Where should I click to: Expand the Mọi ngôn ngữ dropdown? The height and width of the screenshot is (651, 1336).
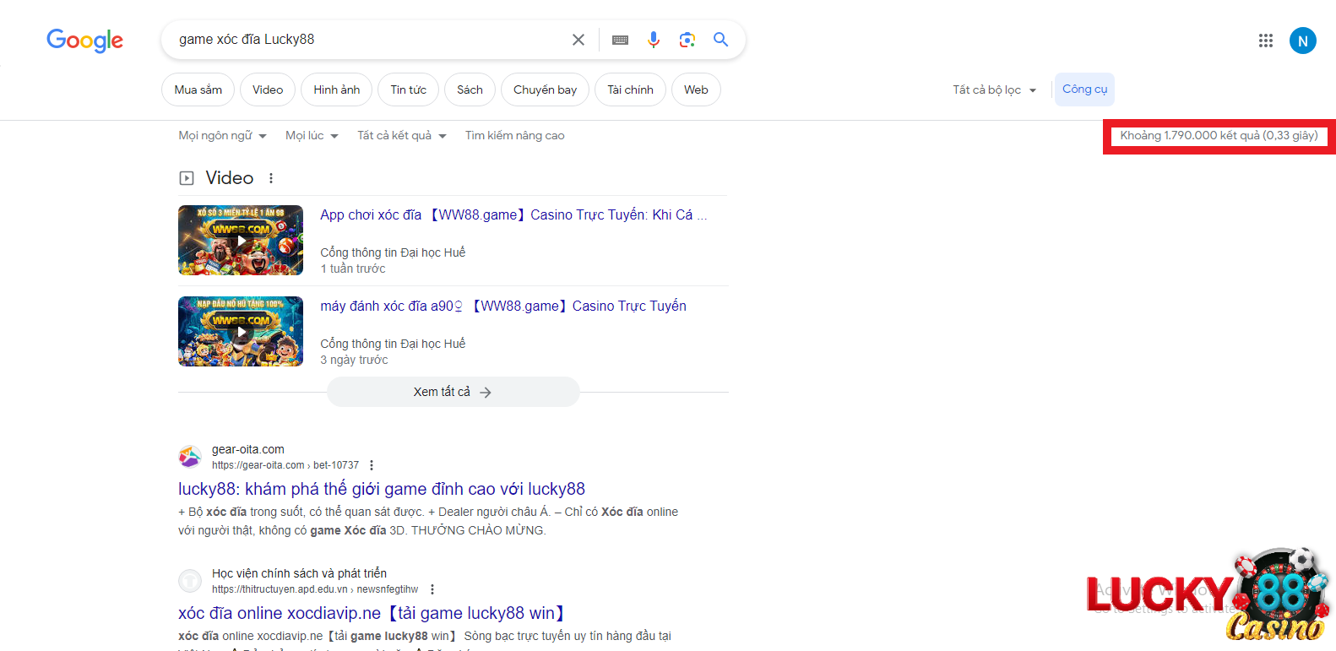click(223, 135)
